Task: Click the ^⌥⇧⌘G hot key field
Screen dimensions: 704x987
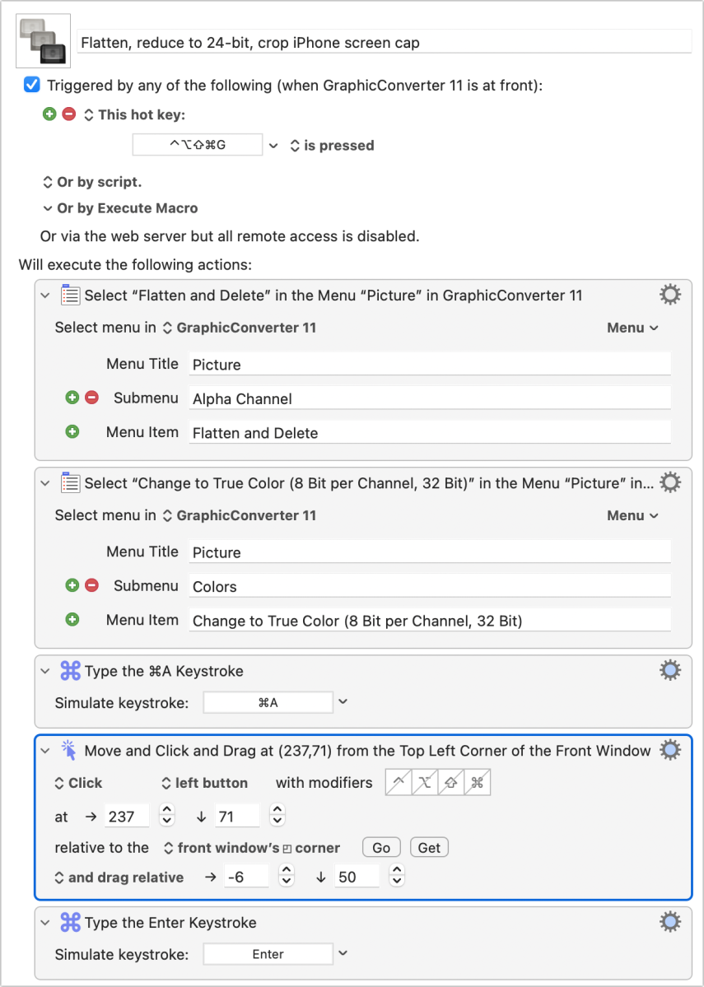Action: pyautogui.click(x=198, y=145)
